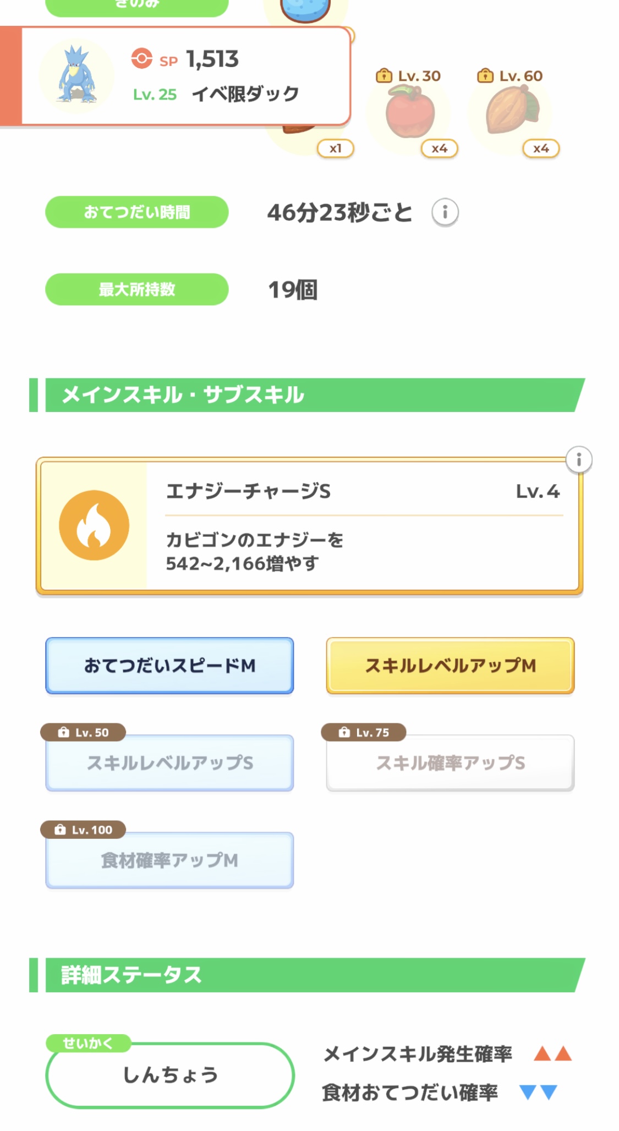Tap the エナジーチャージS main skill card
The width and height of the screenshot is (619, 1131).
pyautogui.click(x=363, y=526)
